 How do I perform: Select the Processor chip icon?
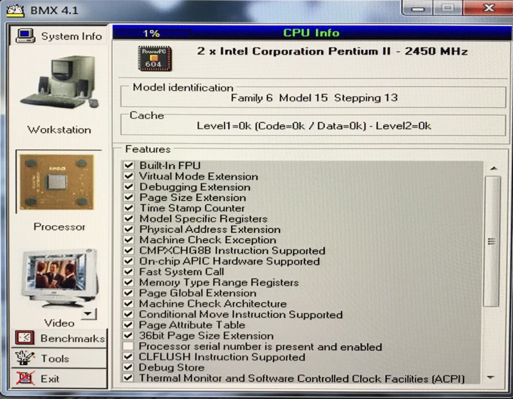point(56,182)
